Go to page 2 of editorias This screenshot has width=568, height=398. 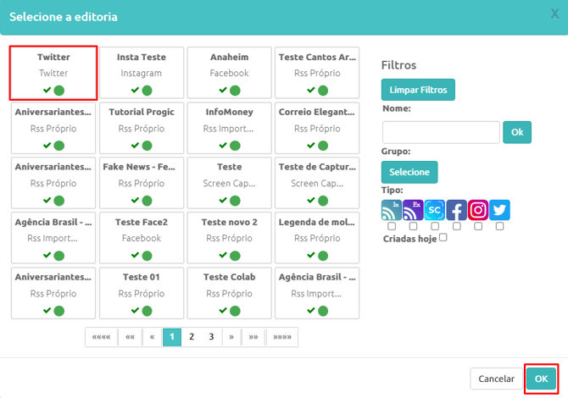point(192,337)
